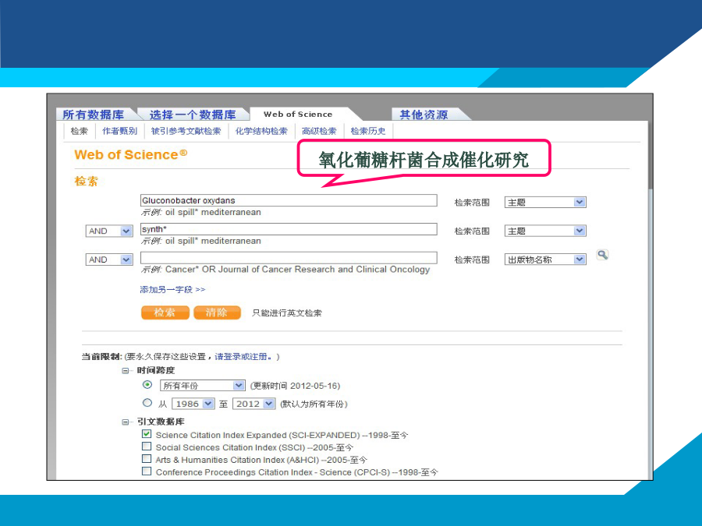Switch to 选择一个数据库 tab
The height and width of the screenshot is (526, 702).
(x=193, y=115)
